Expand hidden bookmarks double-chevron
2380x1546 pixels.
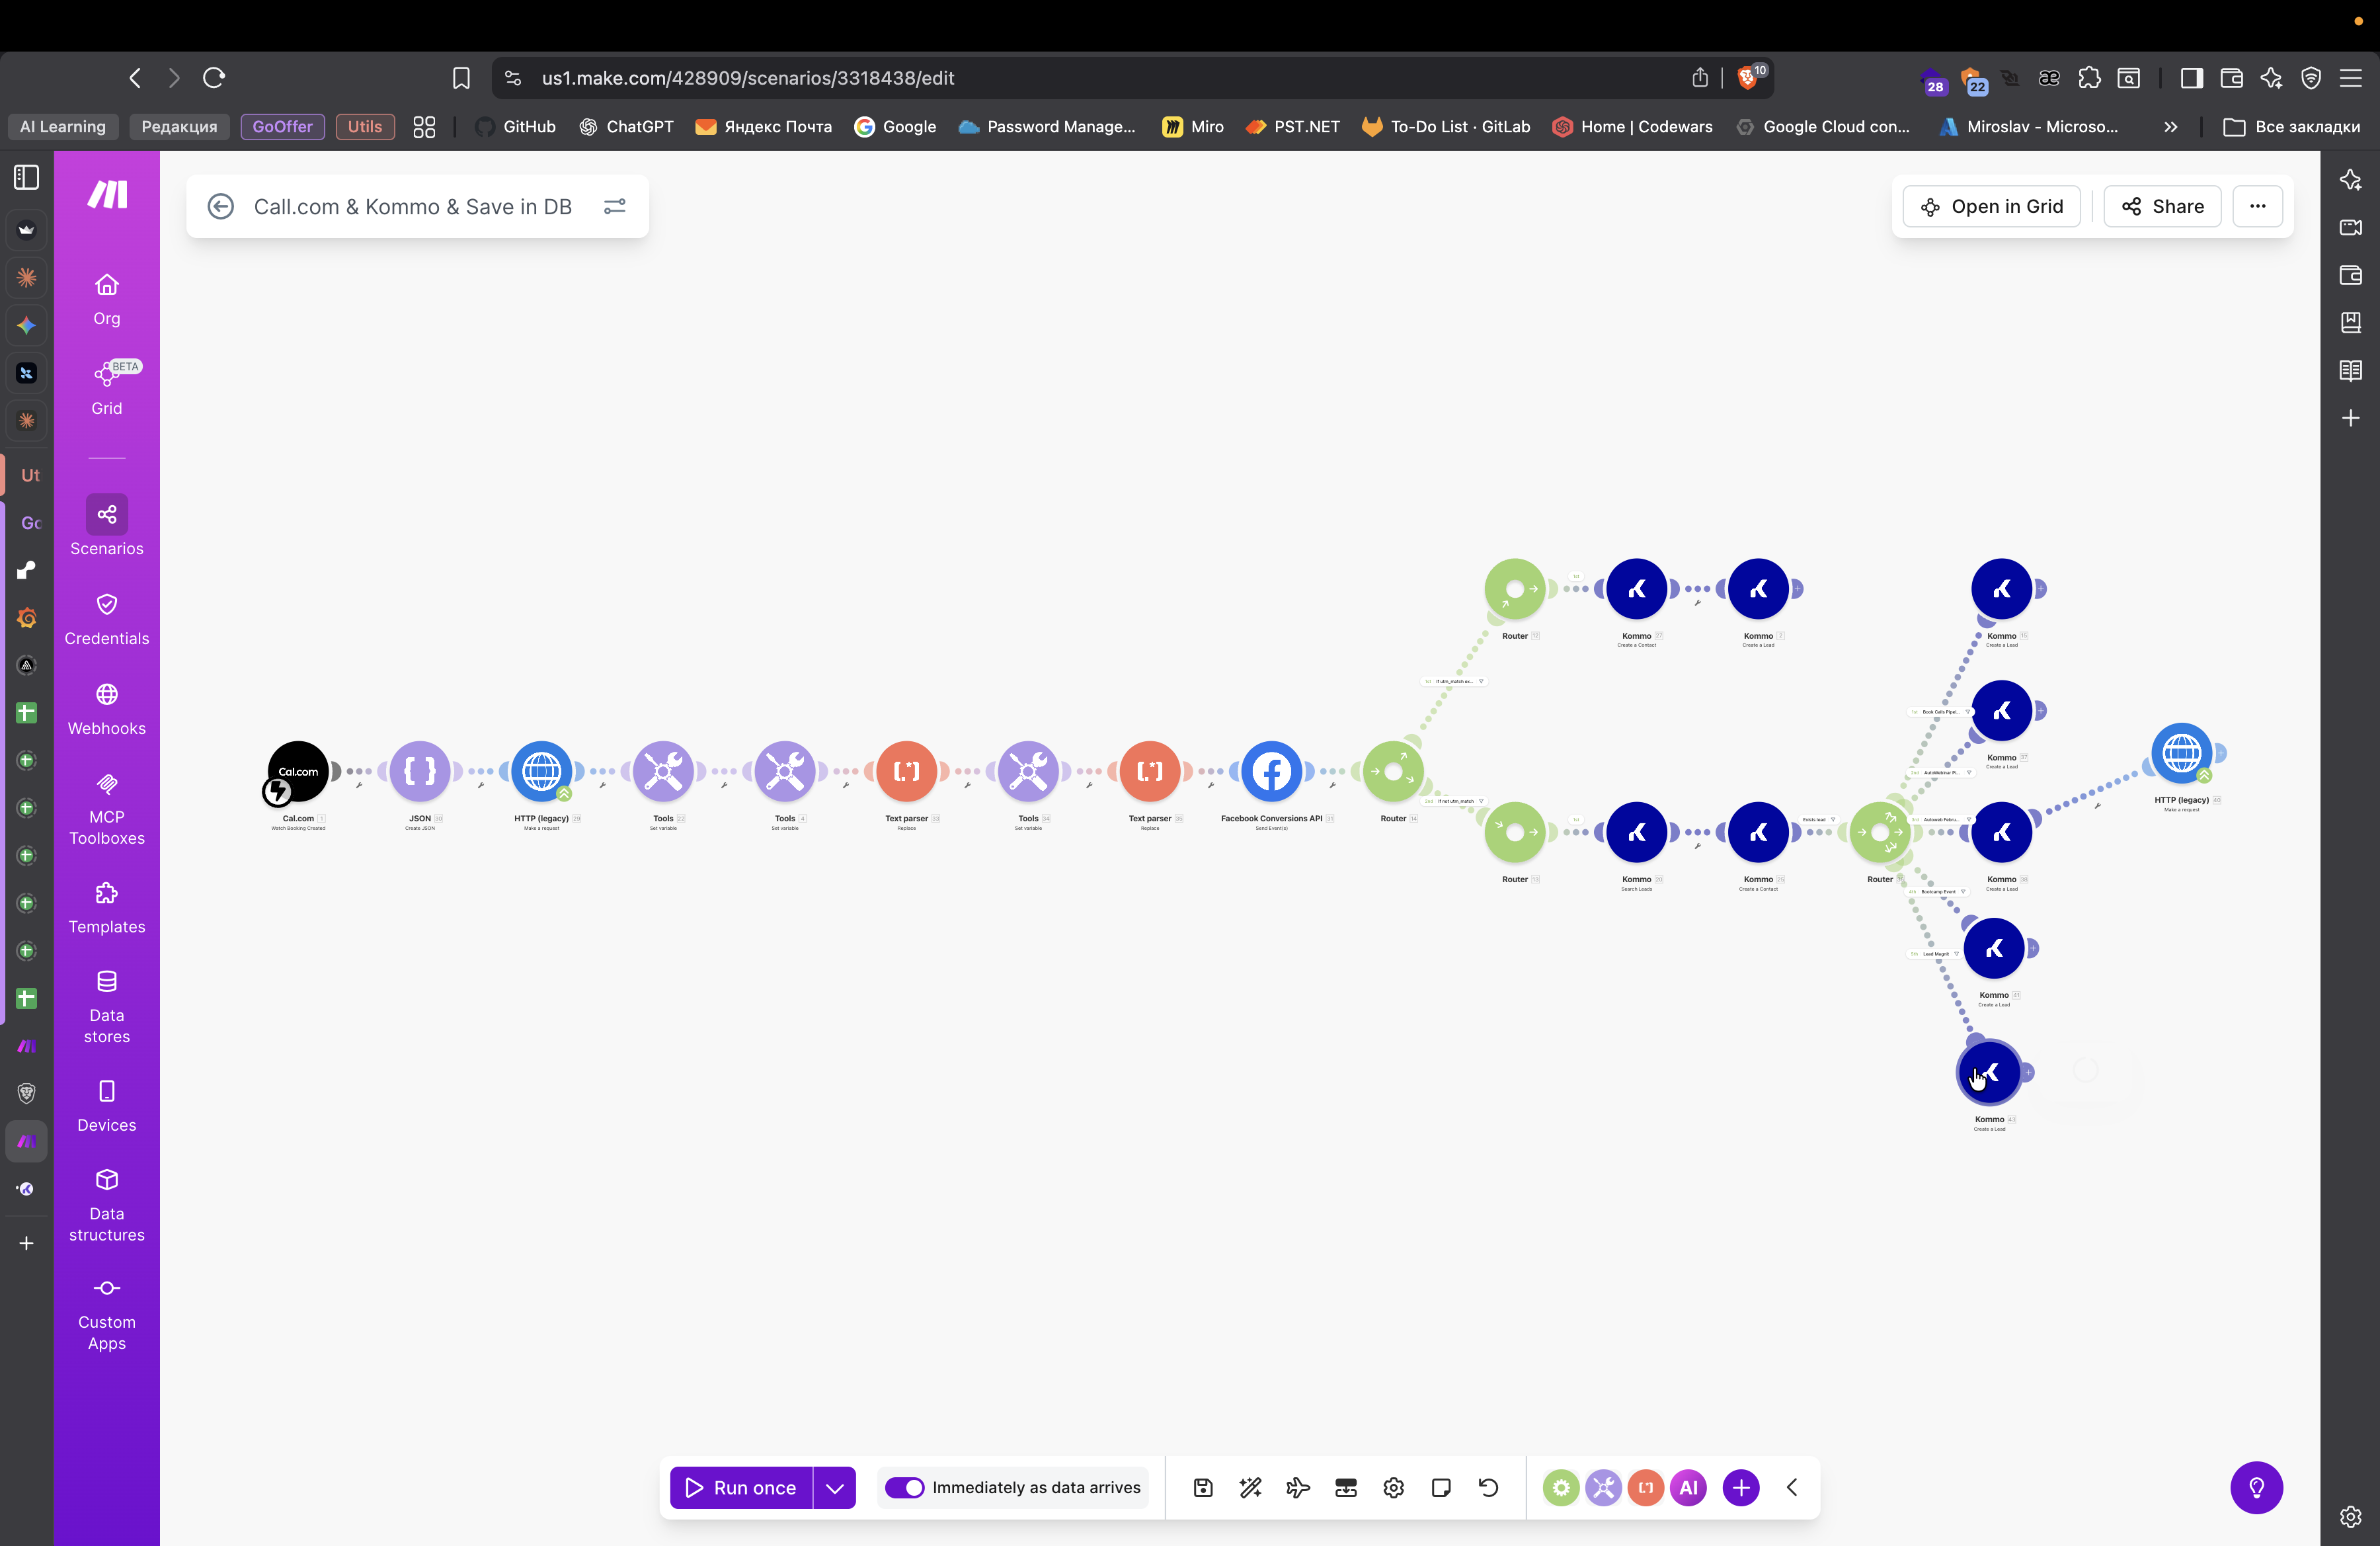coord(2170,127)
